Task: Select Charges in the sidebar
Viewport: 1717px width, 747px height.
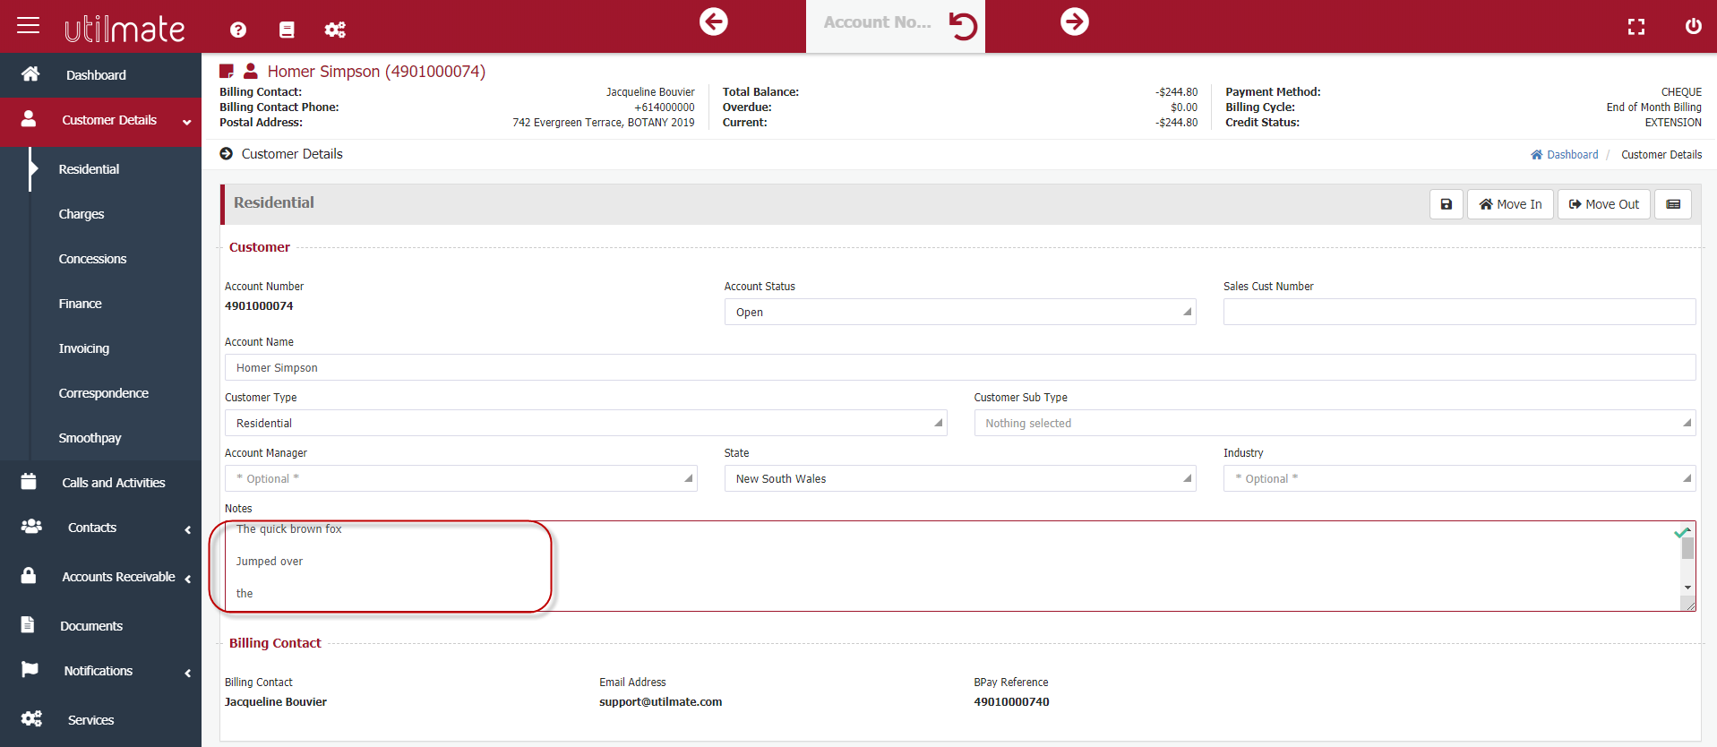Action: coord(82,214)
